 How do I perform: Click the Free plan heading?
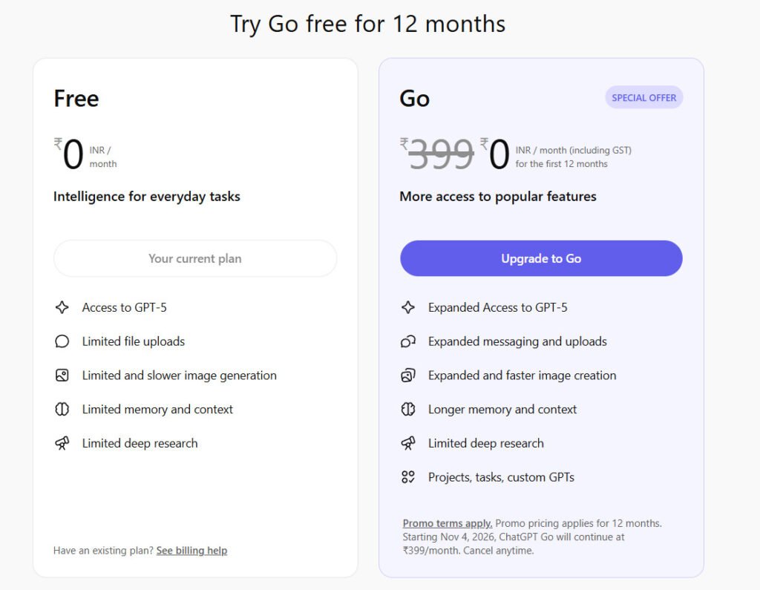coord(76,99)
